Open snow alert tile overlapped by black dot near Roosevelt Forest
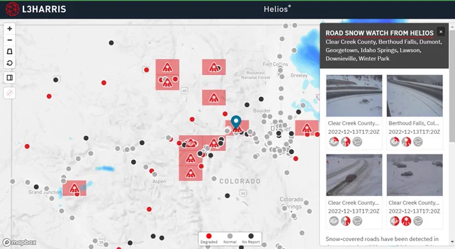Image resolution: width=455 pixels, height=249 pixels. pyautogui.click(x=214, y=67)
